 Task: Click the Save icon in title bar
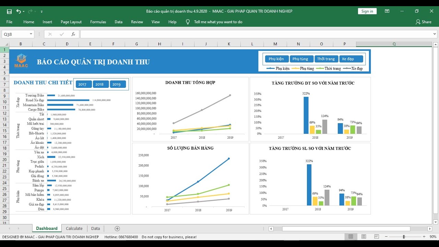click(x=9, y=11)
